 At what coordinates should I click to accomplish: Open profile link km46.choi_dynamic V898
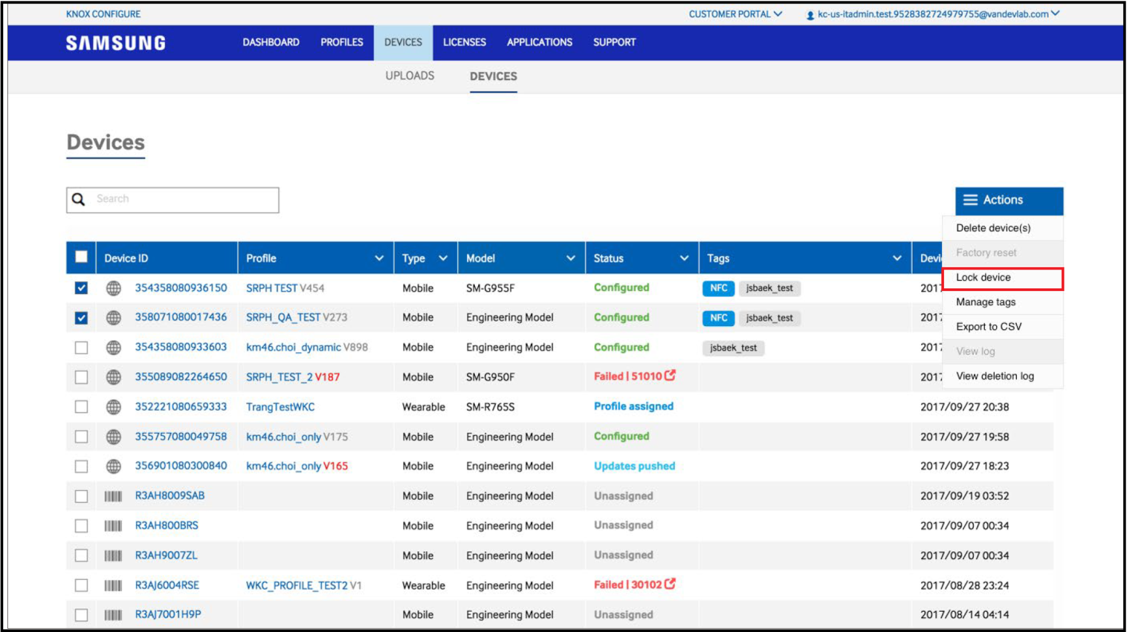pos(307,348)
